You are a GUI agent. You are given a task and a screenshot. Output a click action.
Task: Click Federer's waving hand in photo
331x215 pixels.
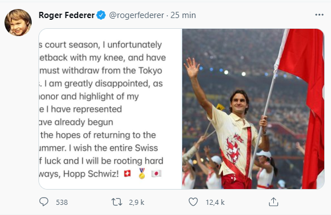tap(191, 68)
